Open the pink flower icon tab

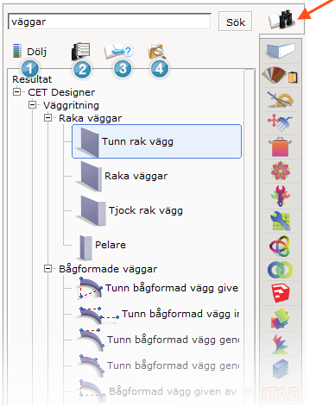tap(281, 172)
